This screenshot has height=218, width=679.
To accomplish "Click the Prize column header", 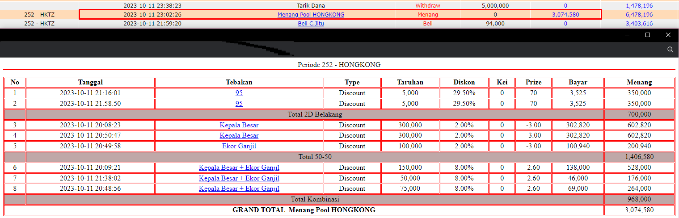I will click(533, 82).
